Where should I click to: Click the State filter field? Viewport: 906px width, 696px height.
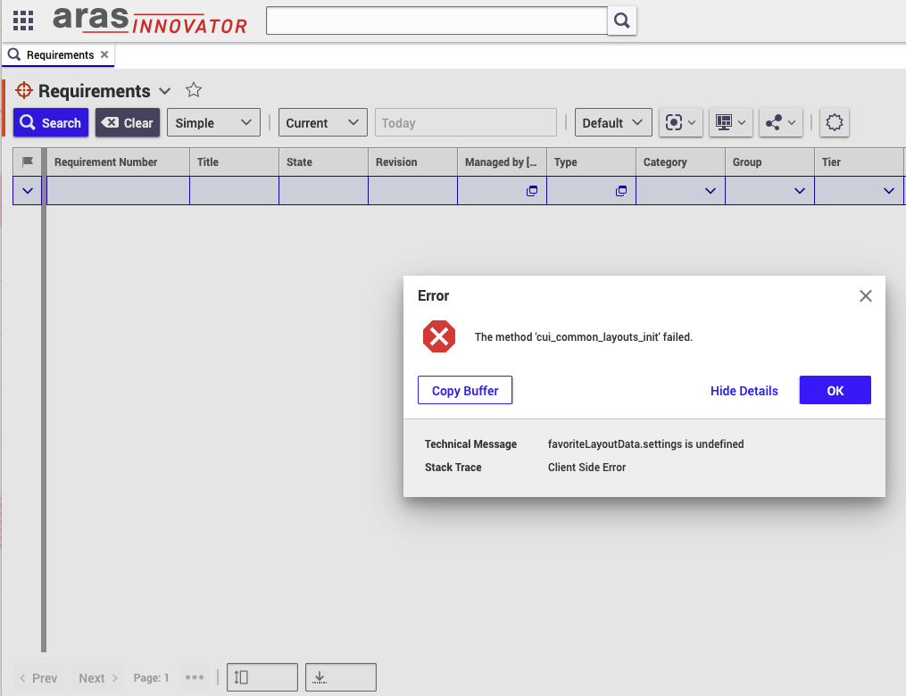pyautogui.click(x=323, y=191)
